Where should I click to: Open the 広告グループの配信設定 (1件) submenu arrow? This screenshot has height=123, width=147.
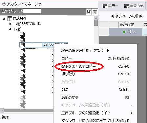(132, 113)
